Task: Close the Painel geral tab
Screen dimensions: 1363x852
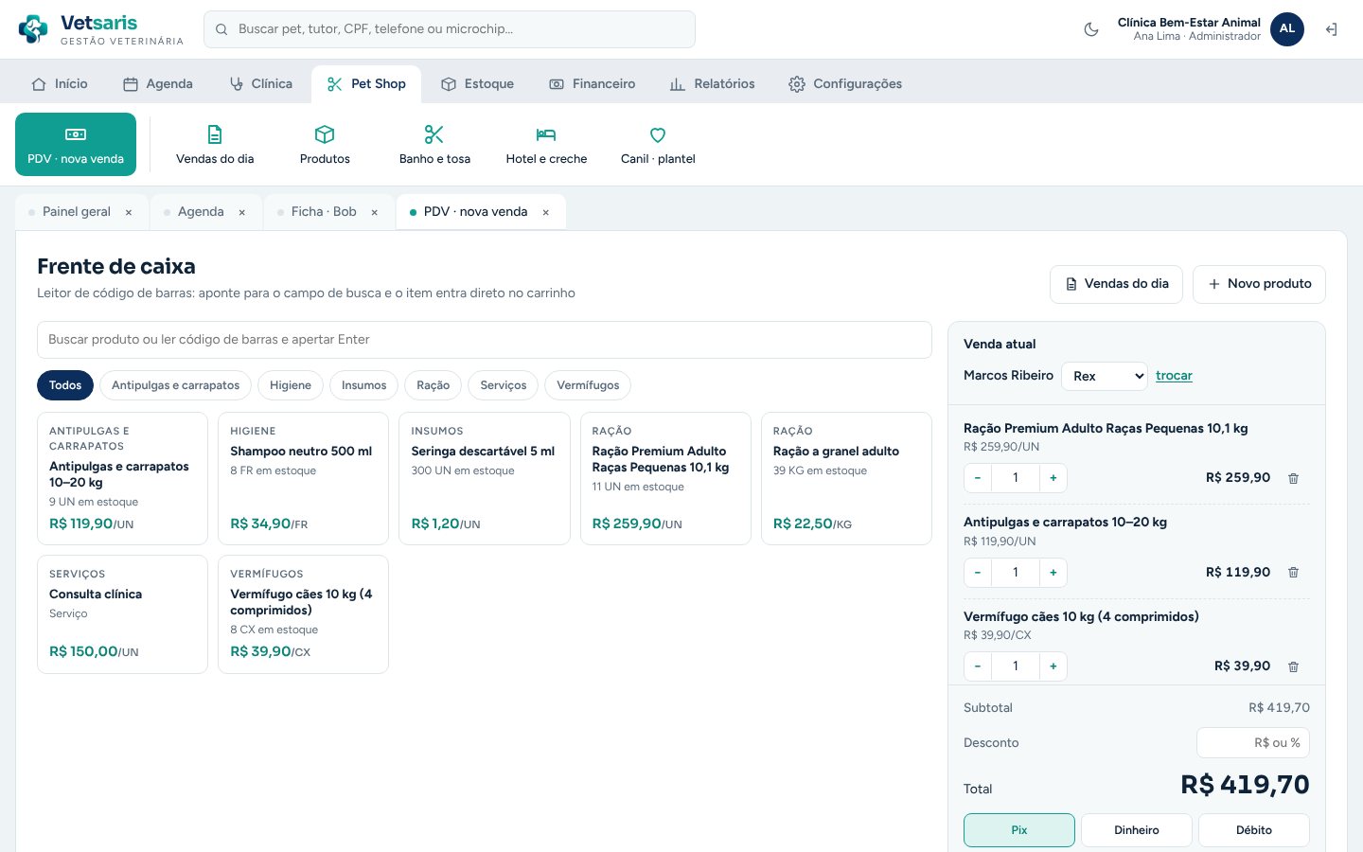Action: pyautogui.click(x=129, y=212)
